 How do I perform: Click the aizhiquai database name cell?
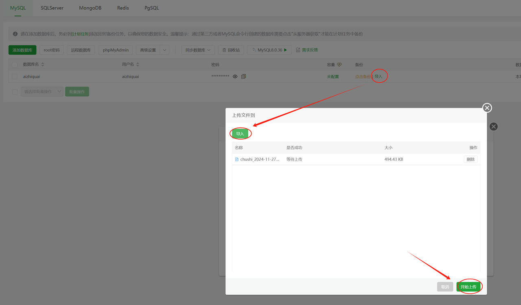(x=31, y=76)
